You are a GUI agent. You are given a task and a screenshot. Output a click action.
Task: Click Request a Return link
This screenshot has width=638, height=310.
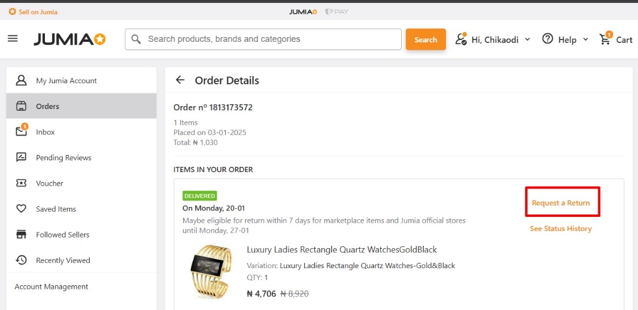561,203
